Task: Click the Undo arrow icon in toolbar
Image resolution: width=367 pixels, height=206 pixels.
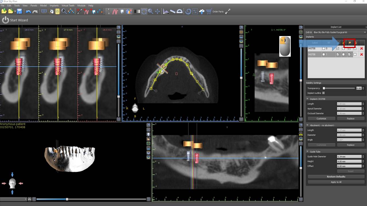Action: pyautogui.click(x=28, y=11)
